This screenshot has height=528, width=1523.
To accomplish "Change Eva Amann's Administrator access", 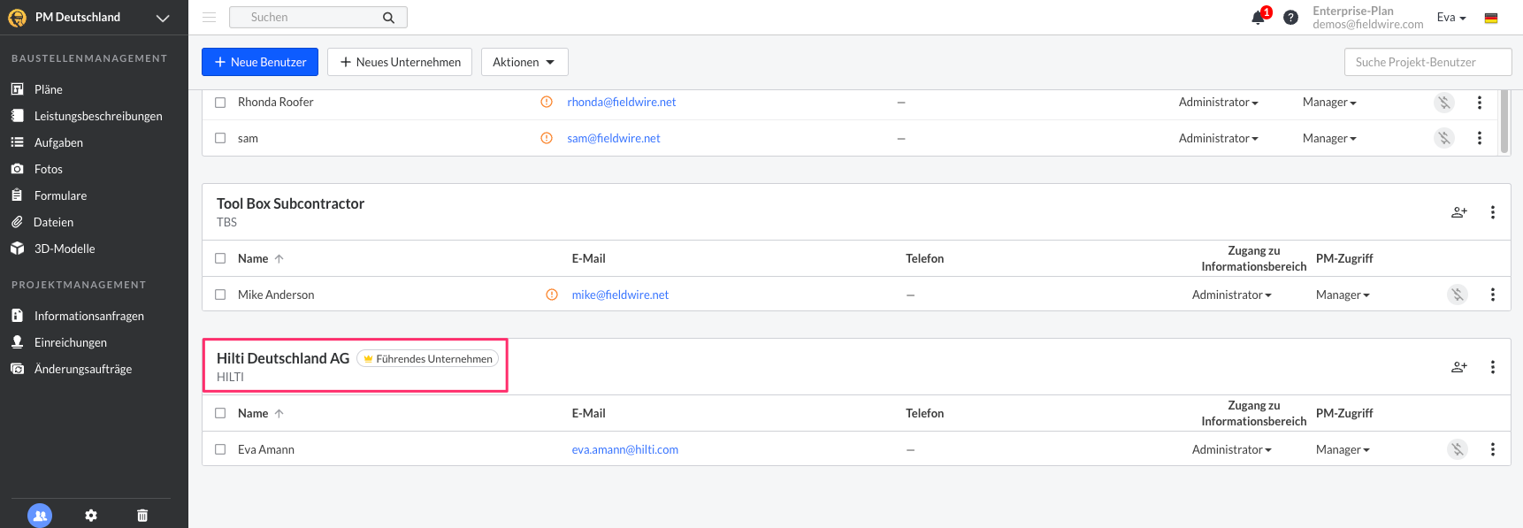I will 1231,449.
